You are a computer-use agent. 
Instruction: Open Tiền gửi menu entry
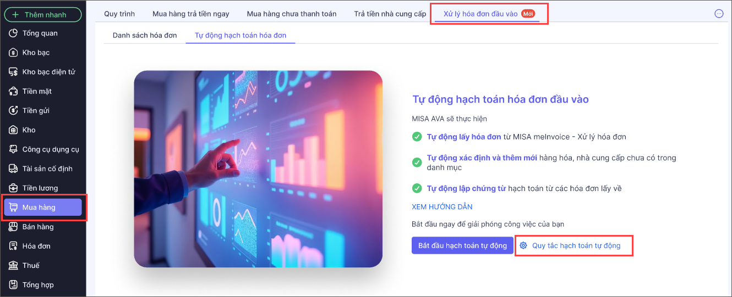[x=43, y=110]
